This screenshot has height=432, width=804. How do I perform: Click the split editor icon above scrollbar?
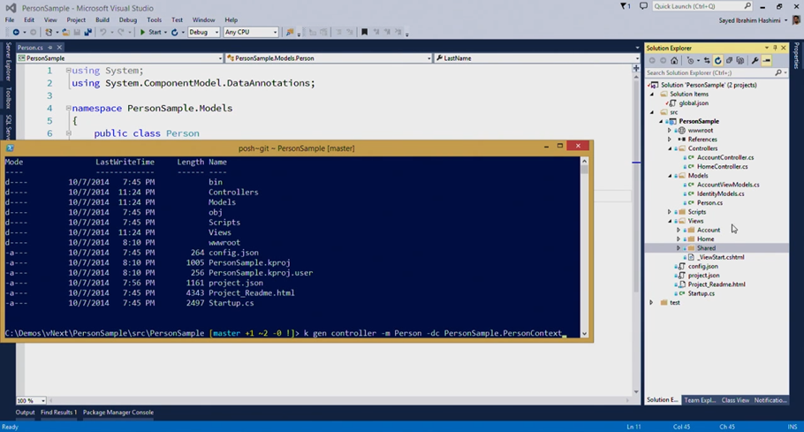(636, 68)
